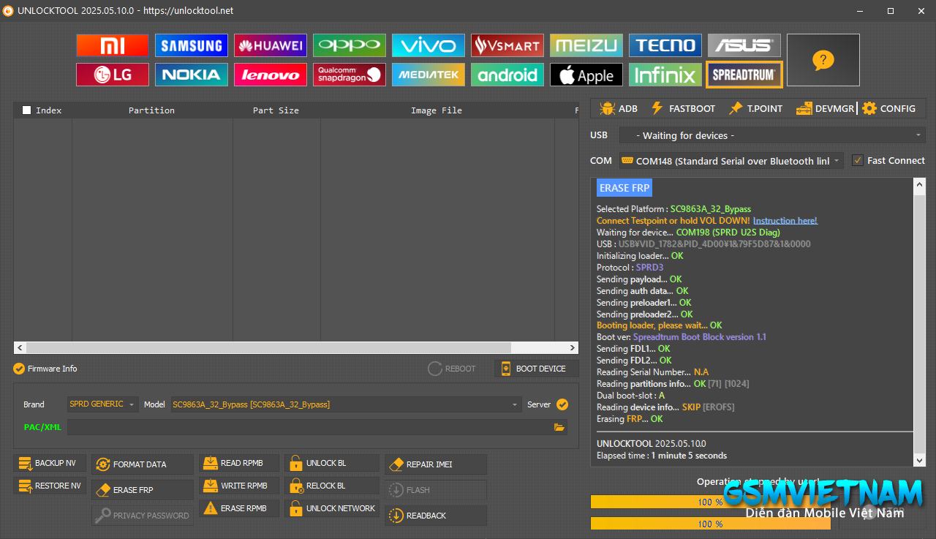Viewport: 936px width, 539px height.
Task: Choose the Samsung brand tile
Action: point(192,45)
